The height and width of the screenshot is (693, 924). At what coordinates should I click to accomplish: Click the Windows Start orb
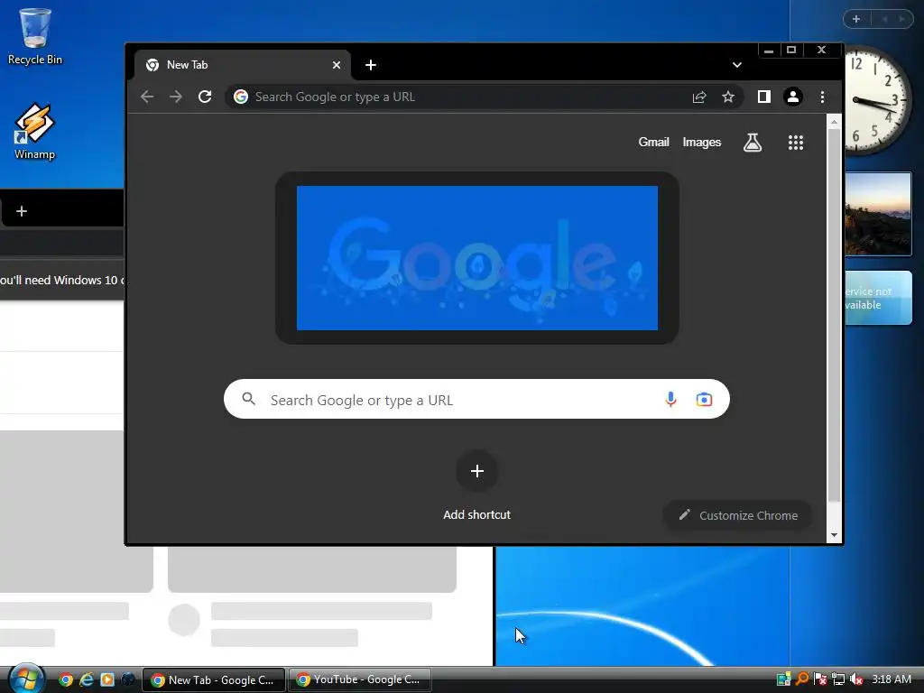click(26, 679)
